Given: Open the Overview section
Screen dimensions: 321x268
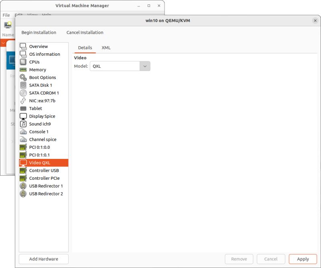Looking at the screenshot, I should click(x=24, y=46).
